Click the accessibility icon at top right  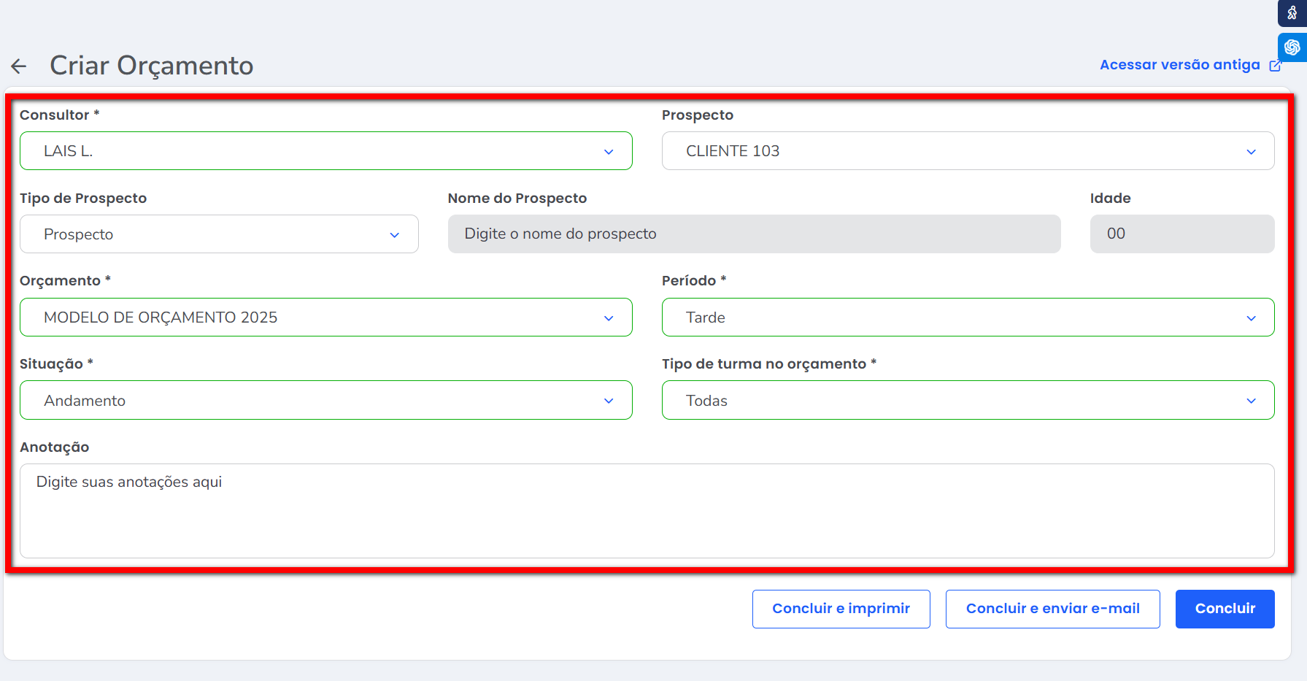point(1292,13)
